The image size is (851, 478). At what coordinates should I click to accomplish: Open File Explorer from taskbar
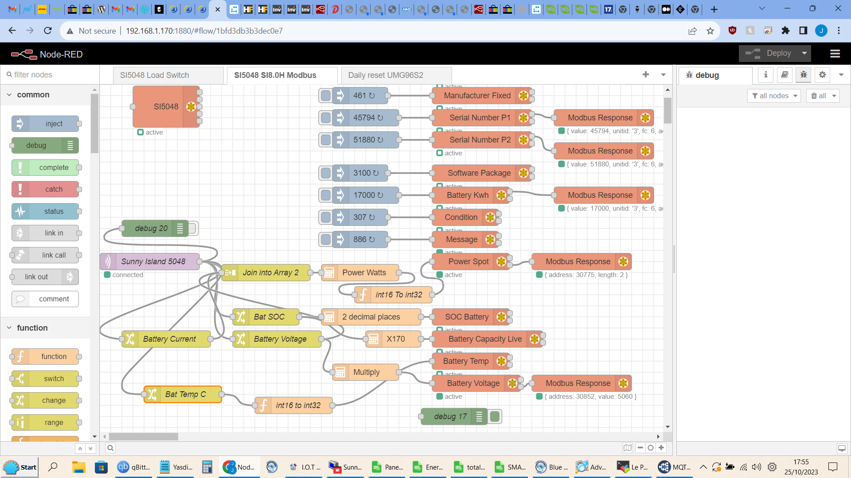(x=78, y=467)
